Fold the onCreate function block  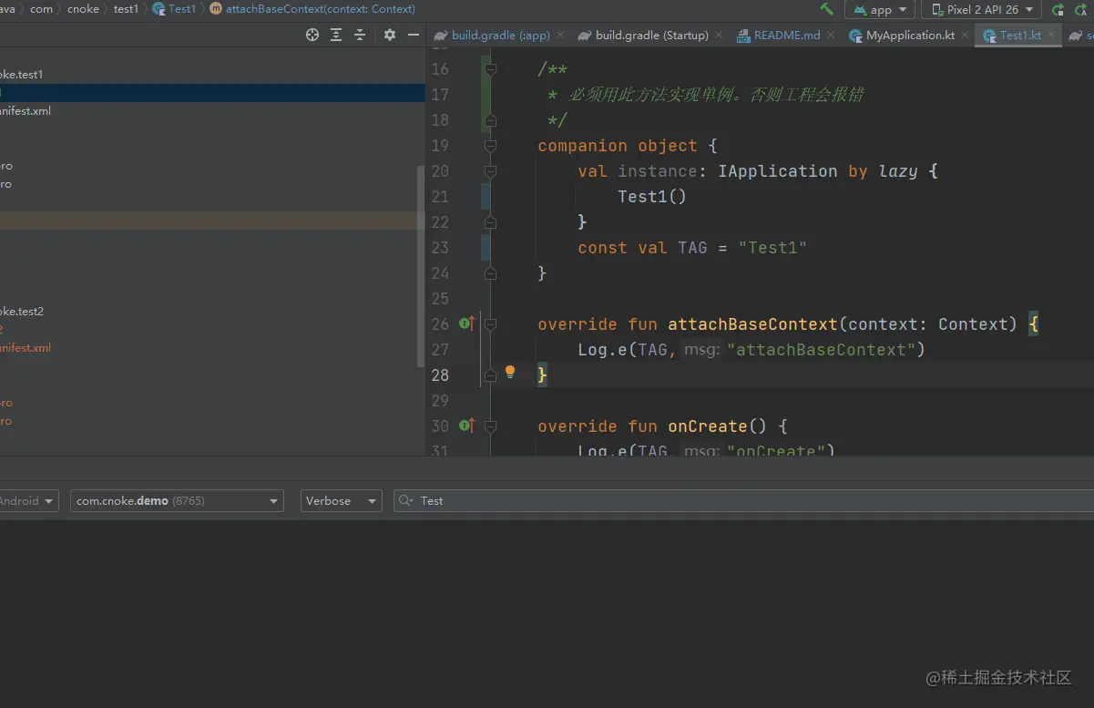(x=490, y=426)
